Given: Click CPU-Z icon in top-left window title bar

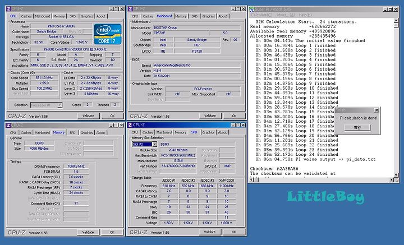Looking at the screenshot, I should point(8,9).
